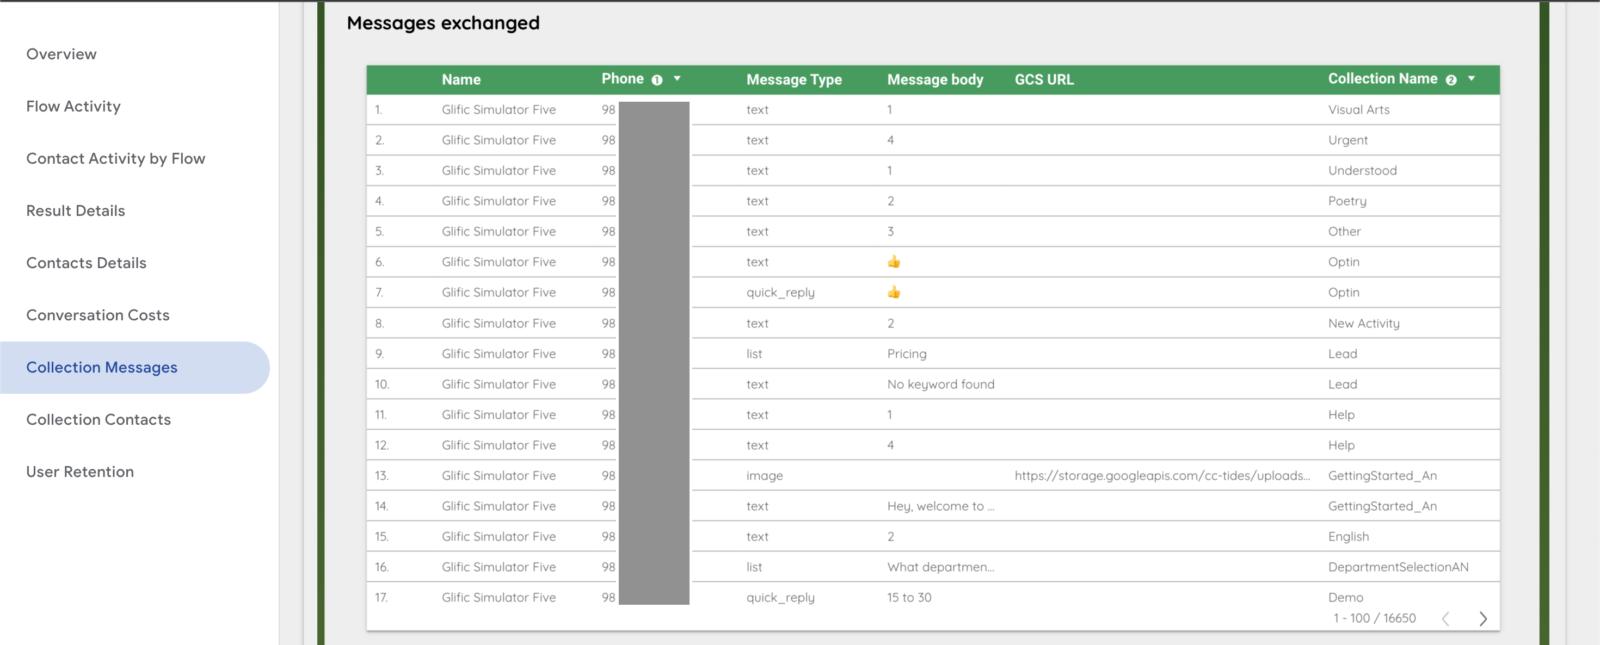Click 'list' message type in row 9
This screenshot has width=1600, height=645.
click(754, 354)
